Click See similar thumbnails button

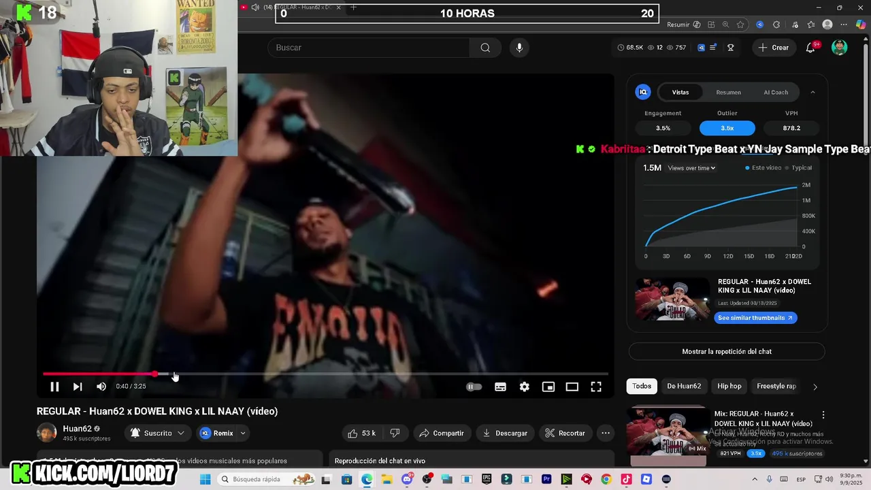click(x=755, y=318)
